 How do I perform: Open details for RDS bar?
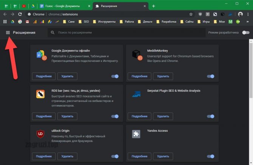[x=44, y=116]
